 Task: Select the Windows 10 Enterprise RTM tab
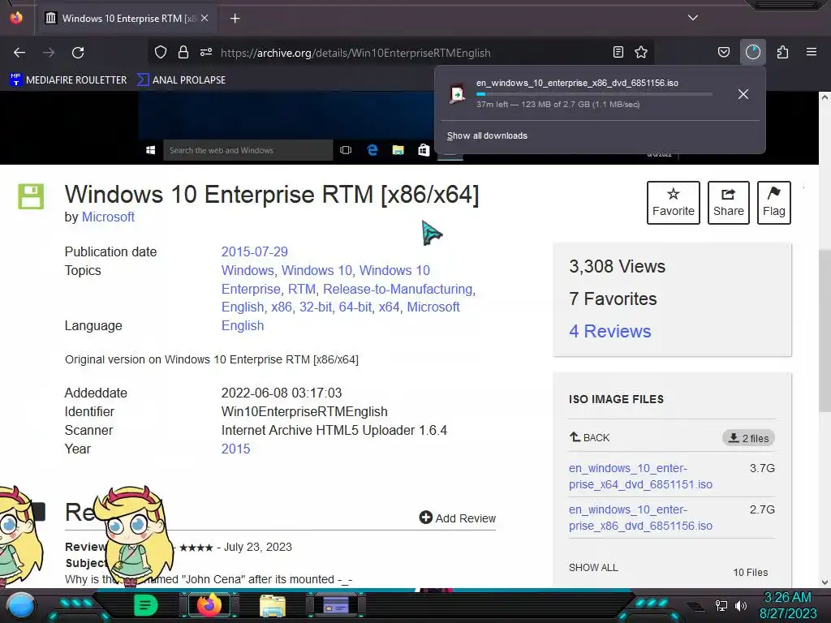pyautogui.click(x=126, y=19)
